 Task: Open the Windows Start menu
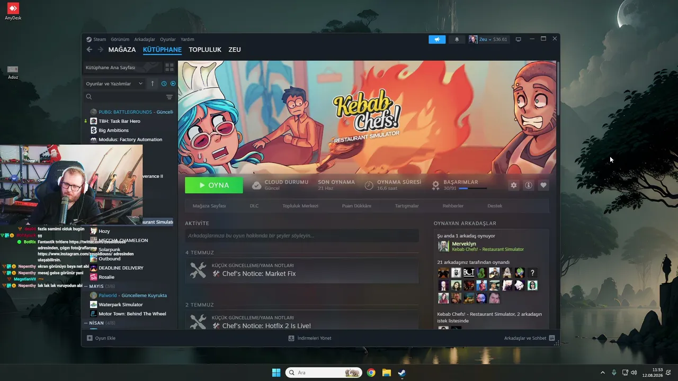[x=276, y=373]
